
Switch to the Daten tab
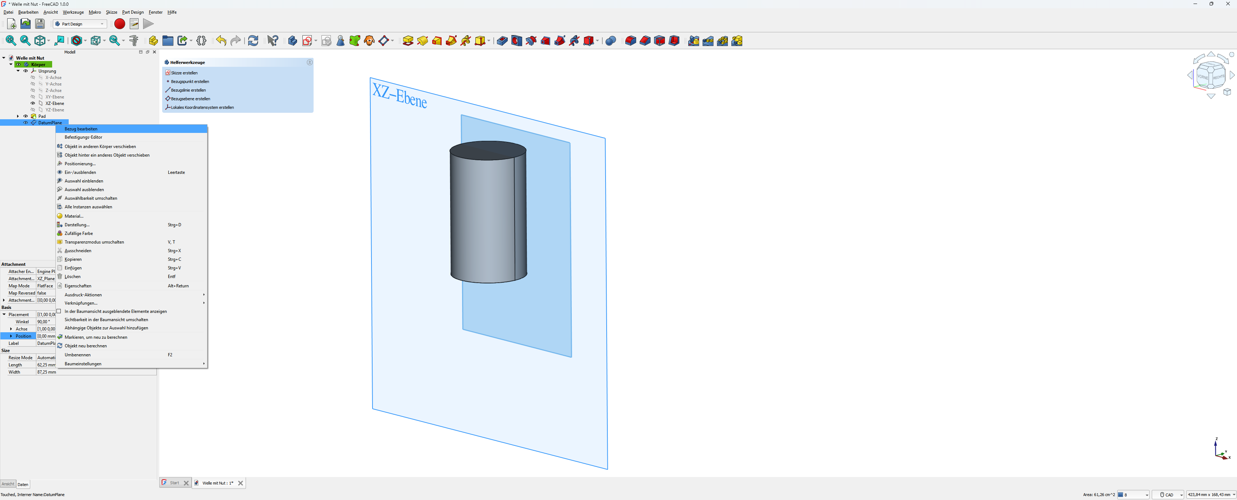click(23, 484)
